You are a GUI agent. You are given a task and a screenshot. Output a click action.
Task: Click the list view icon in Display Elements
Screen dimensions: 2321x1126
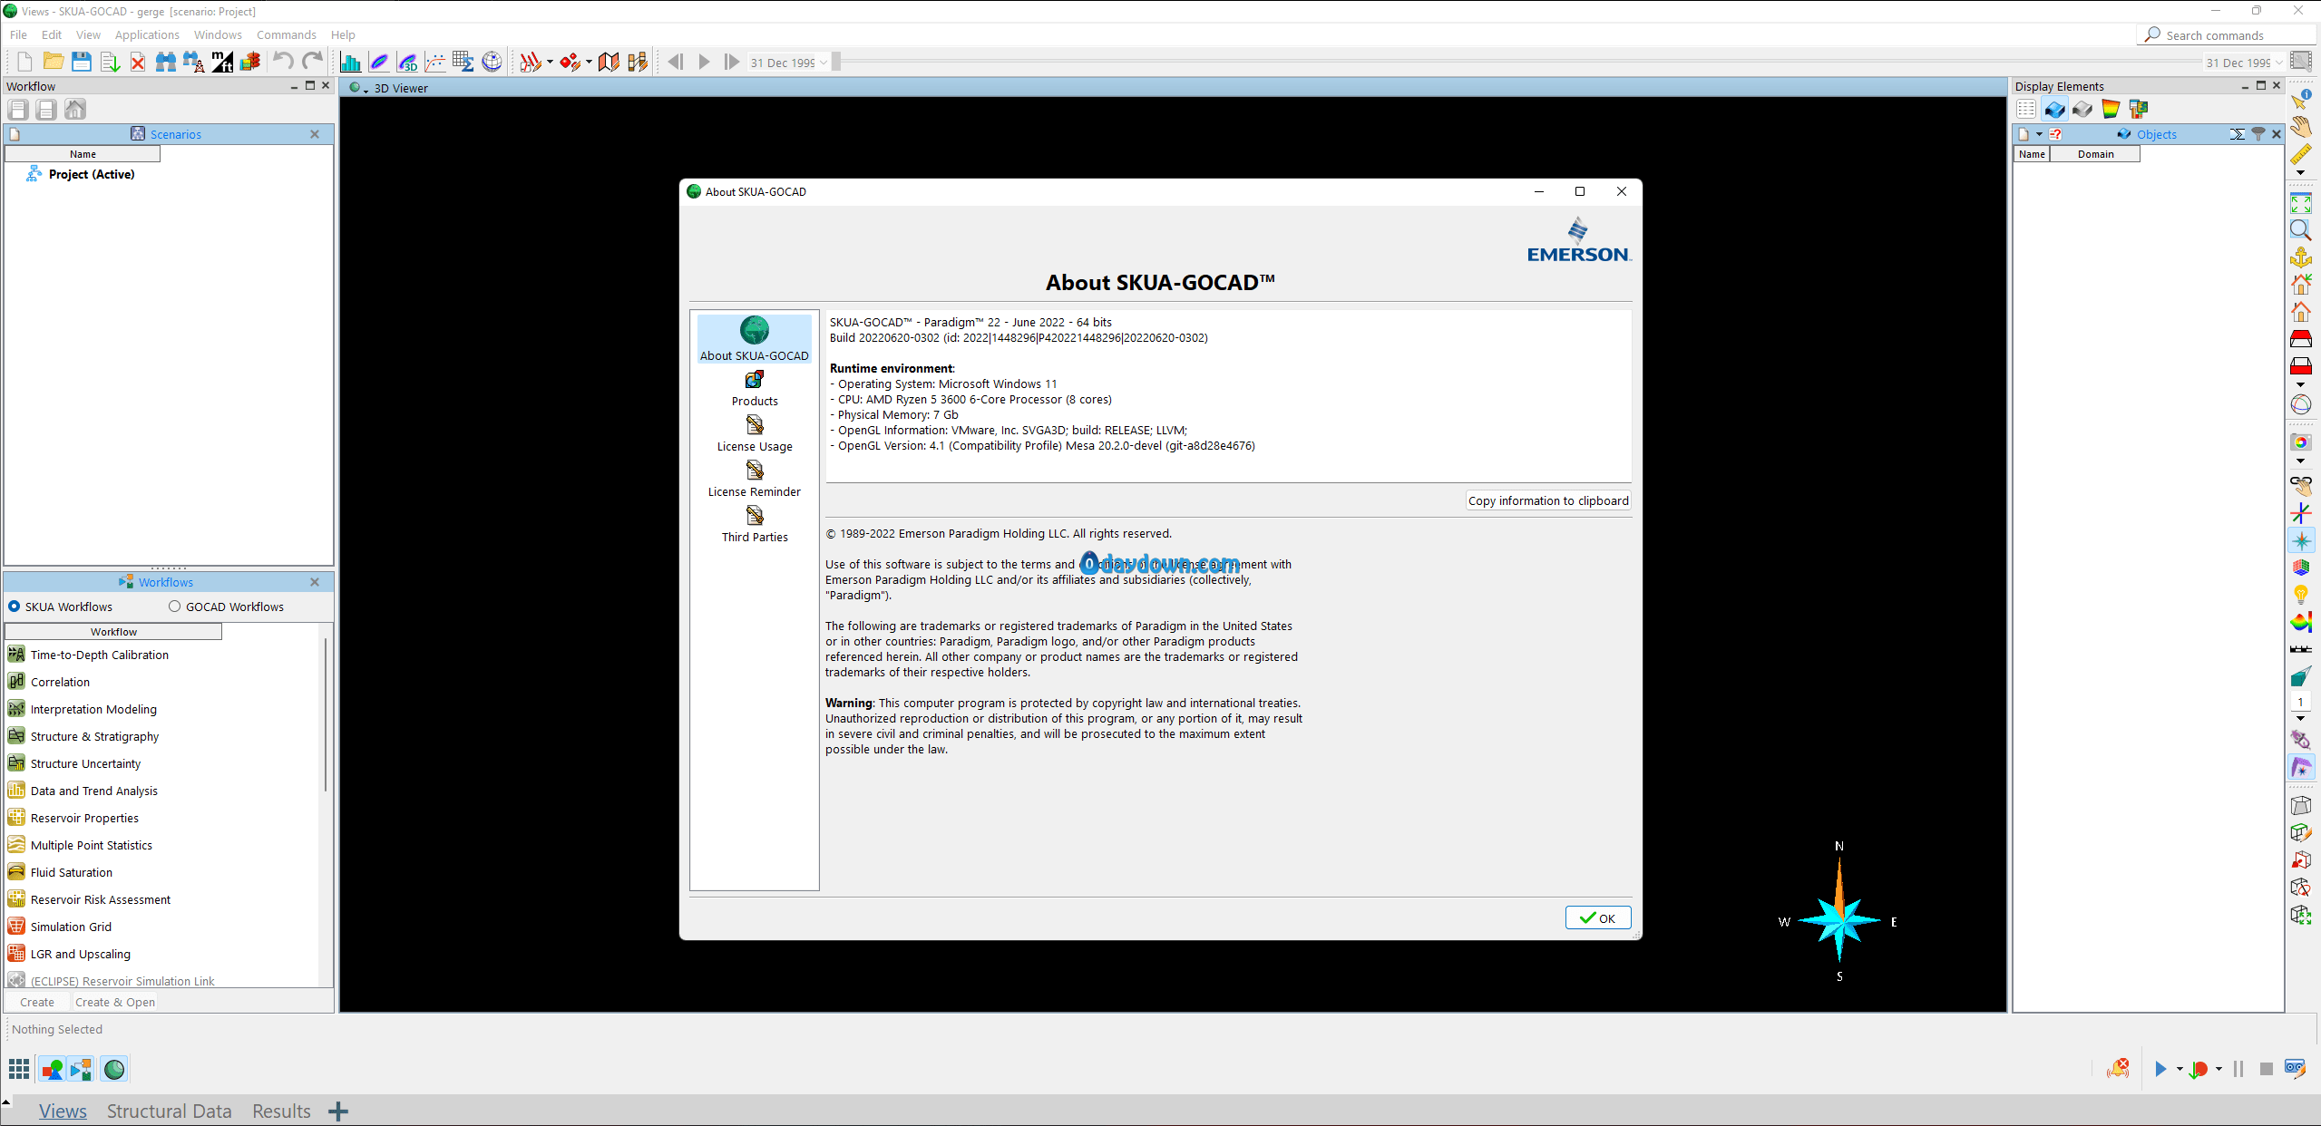(x=2026, y=110)
